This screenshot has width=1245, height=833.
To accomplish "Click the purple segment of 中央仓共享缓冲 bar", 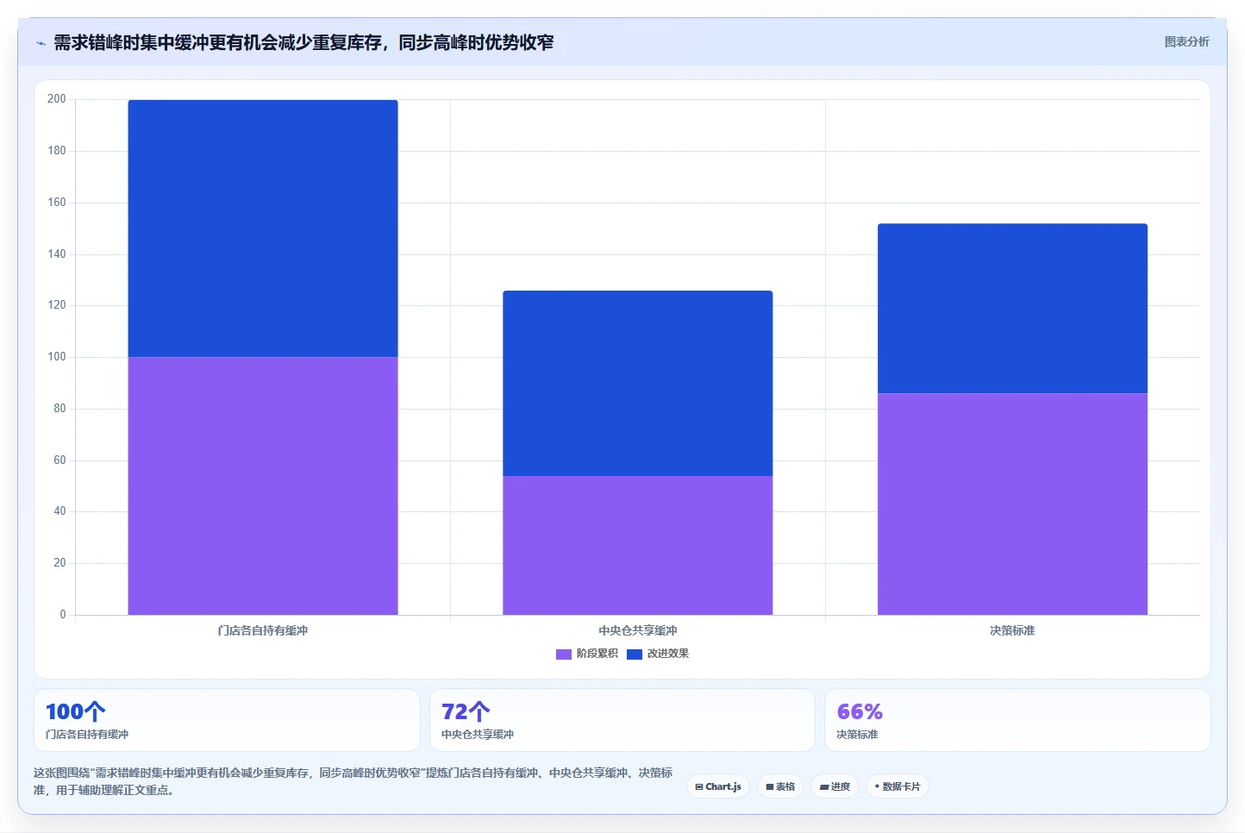I will pos(638,545).
